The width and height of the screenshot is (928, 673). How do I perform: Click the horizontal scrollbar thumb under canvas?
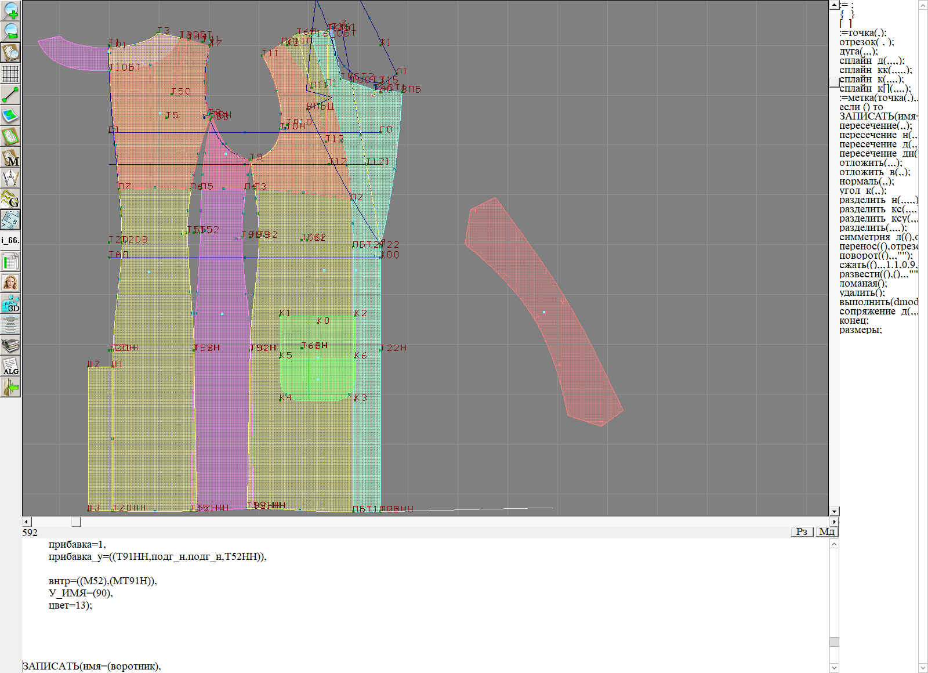(x=76, y=522)
